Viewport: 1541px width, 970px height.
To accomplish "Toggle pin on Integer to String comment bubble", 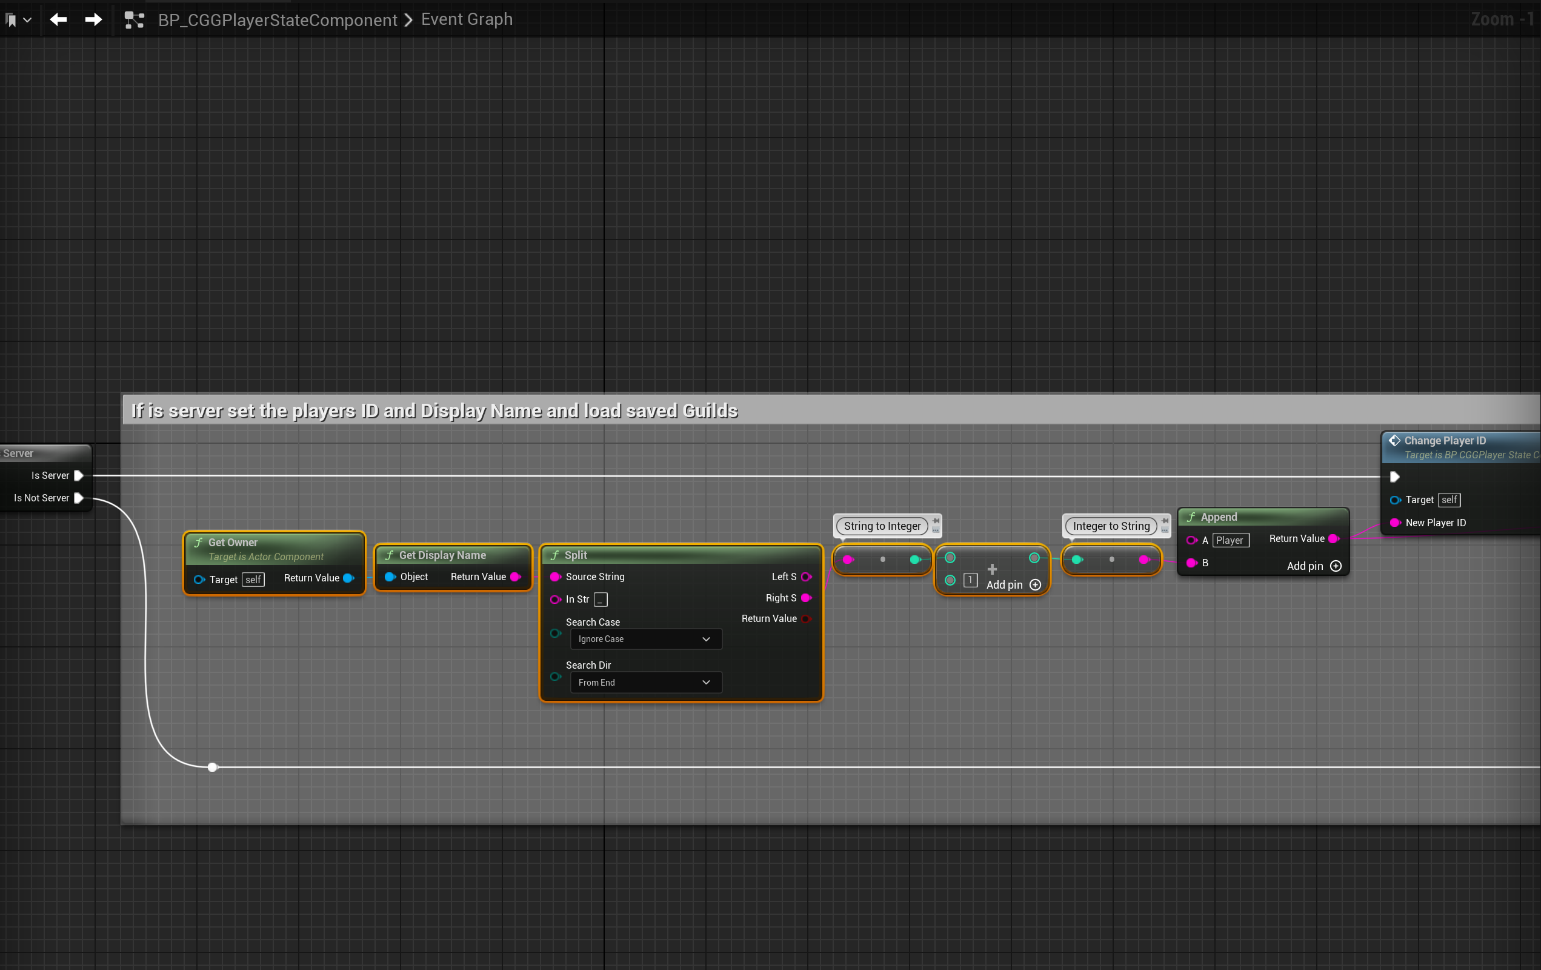I will point(1165,521).
